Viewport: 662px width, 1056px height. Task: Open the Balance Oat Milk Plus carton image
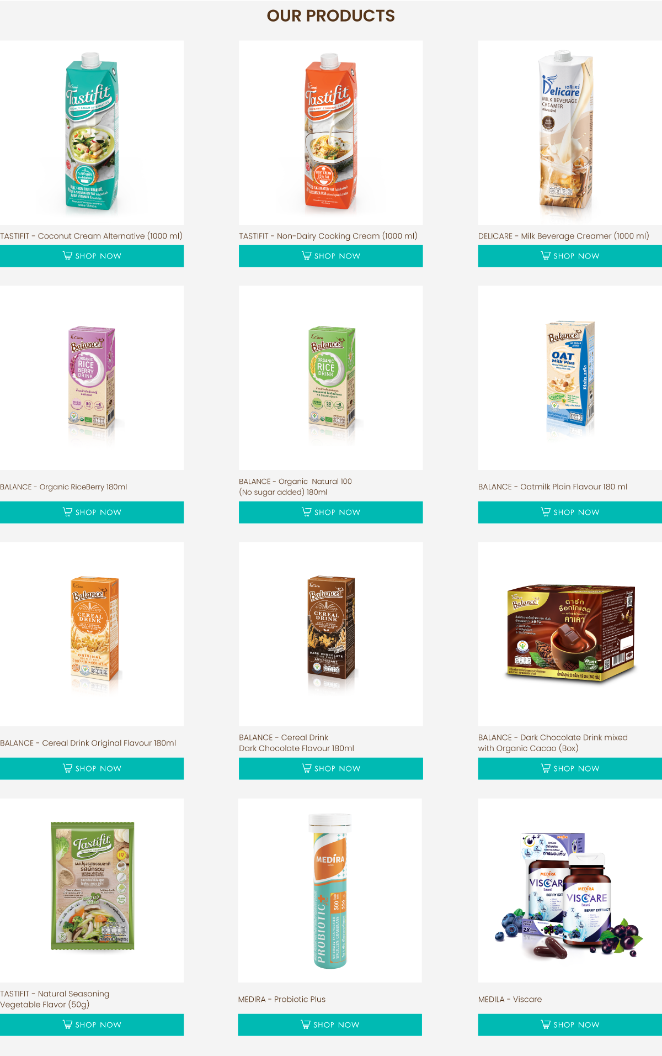tap(570, 378)
